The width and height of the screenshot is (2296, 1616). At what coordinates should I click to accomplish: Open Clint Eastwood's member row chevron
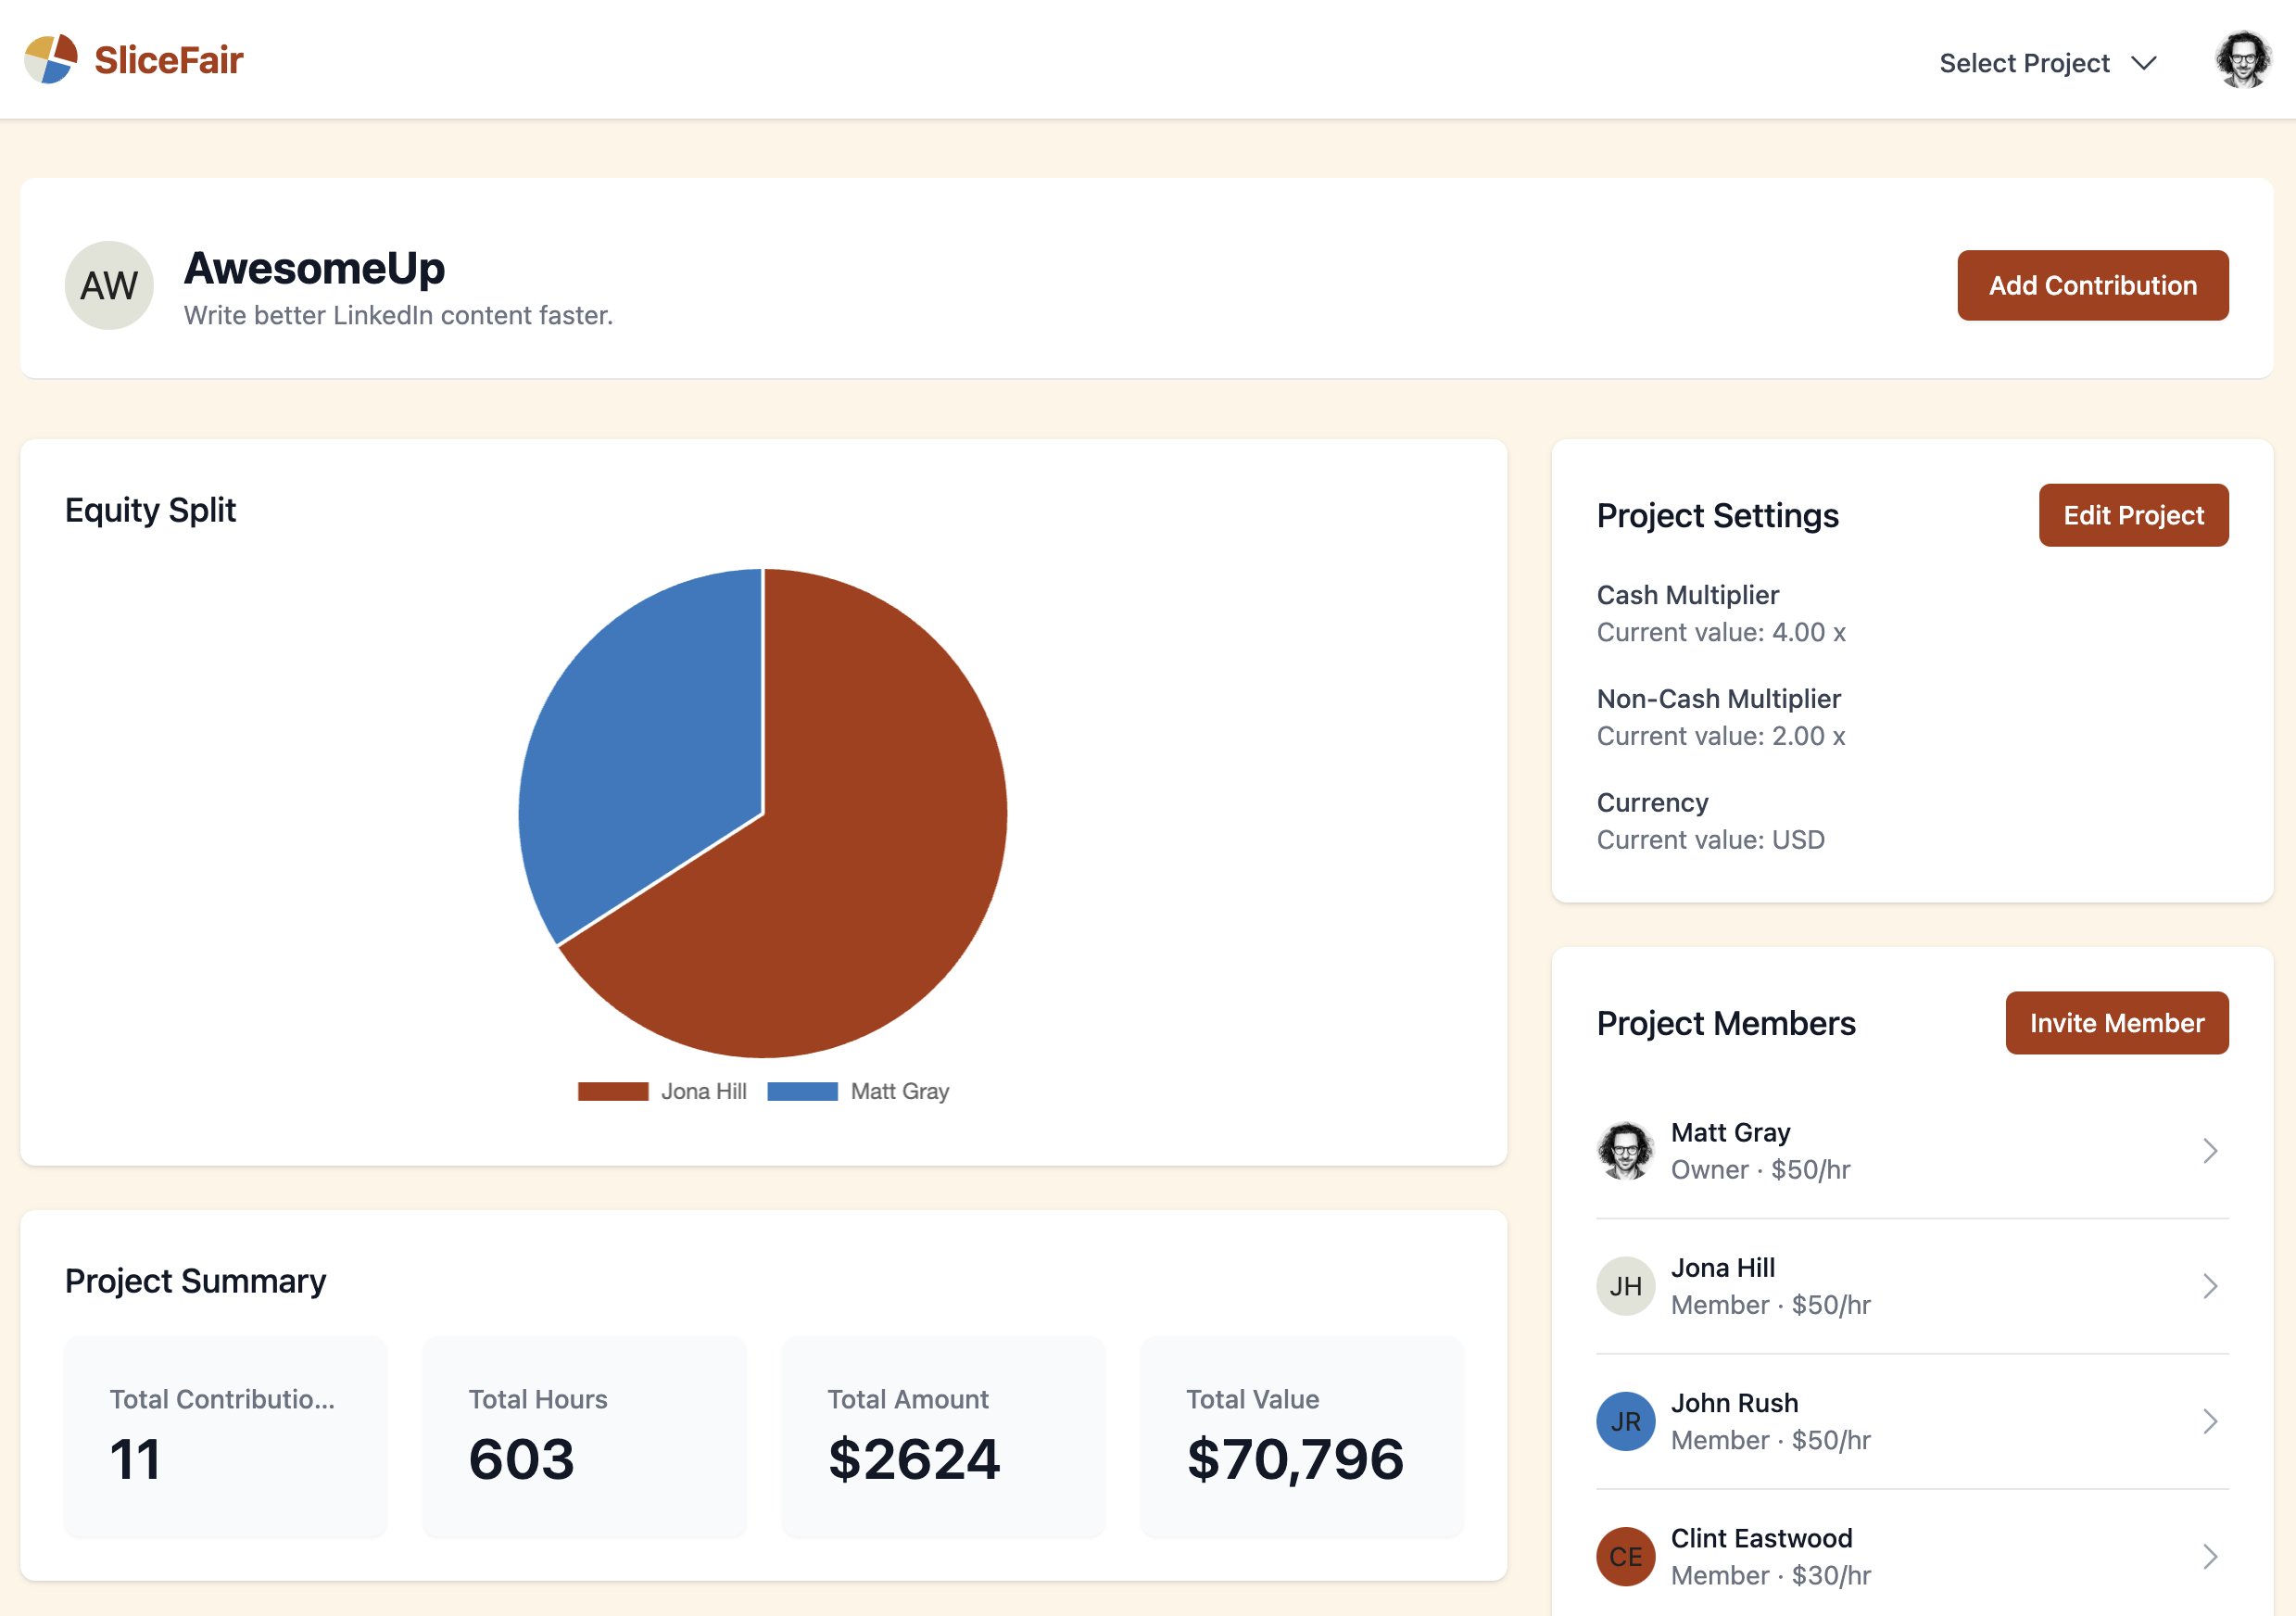[x=2210, y=1556]
